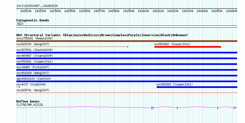Click the thin red nsv829741 loss line
The image size is (245, 123).
coord(127,93)
